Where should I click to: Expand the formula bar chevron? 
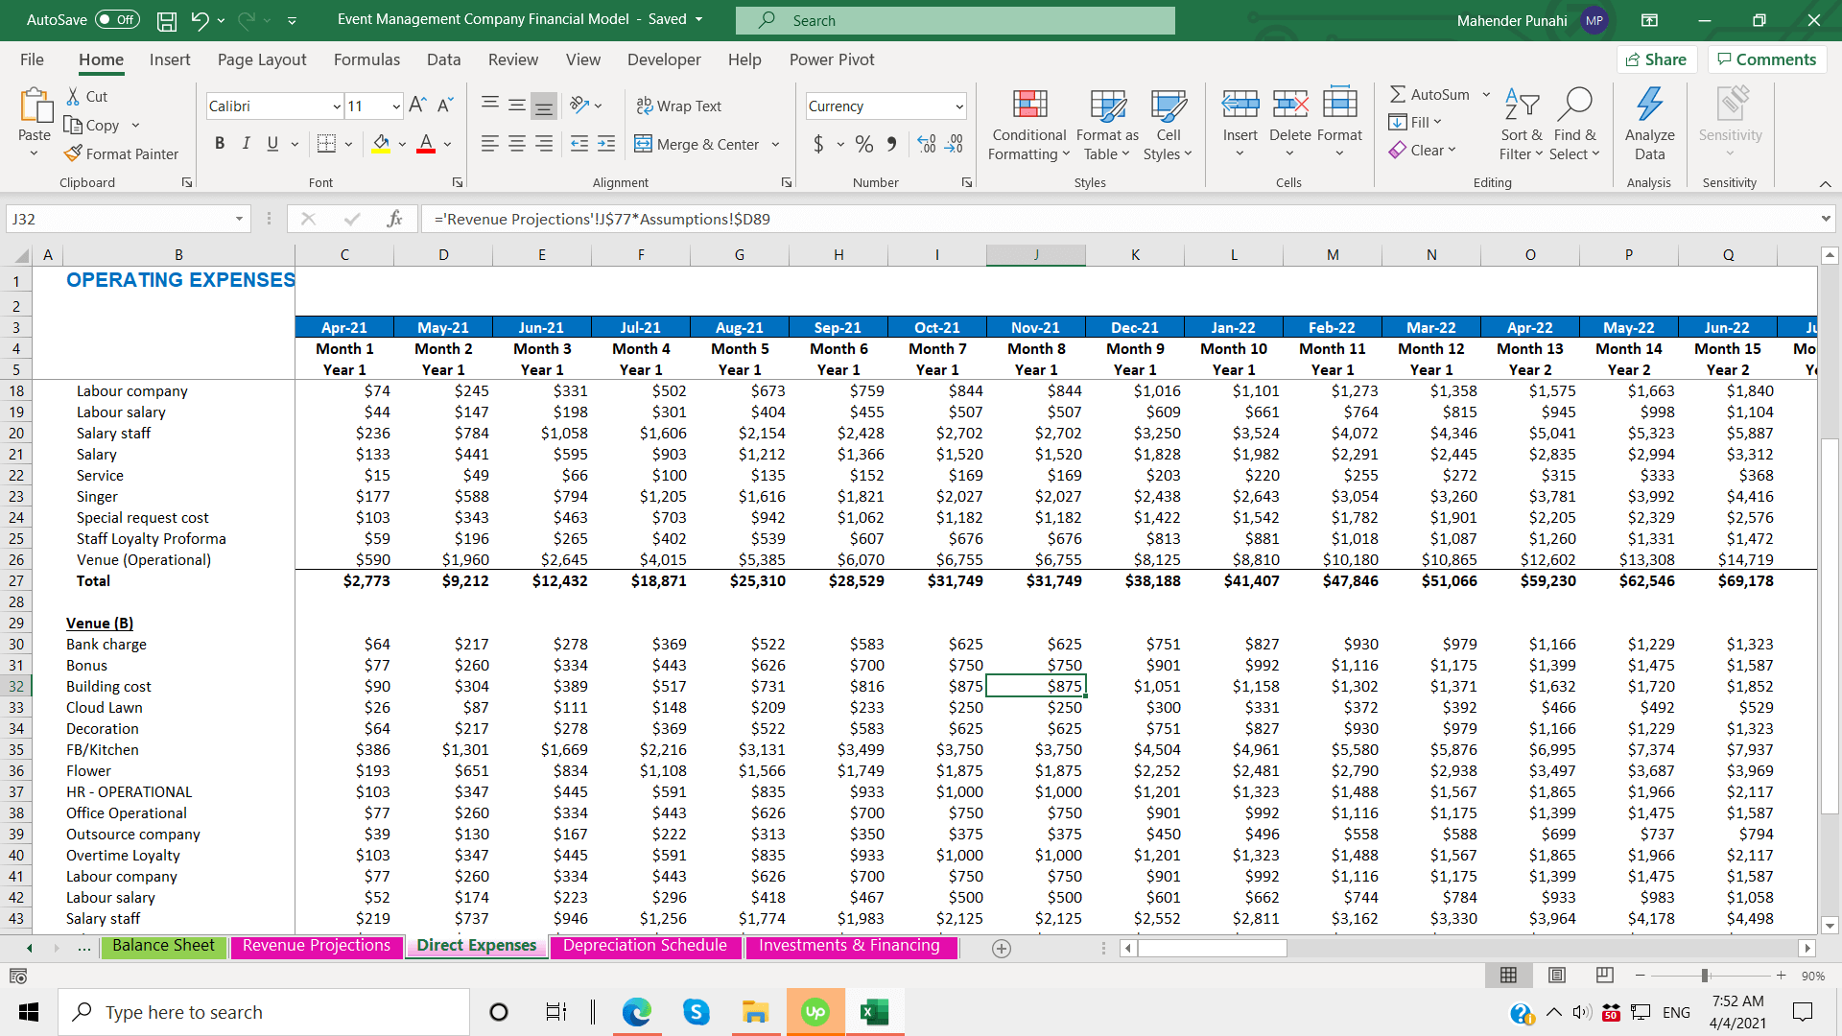point(1825,219)
